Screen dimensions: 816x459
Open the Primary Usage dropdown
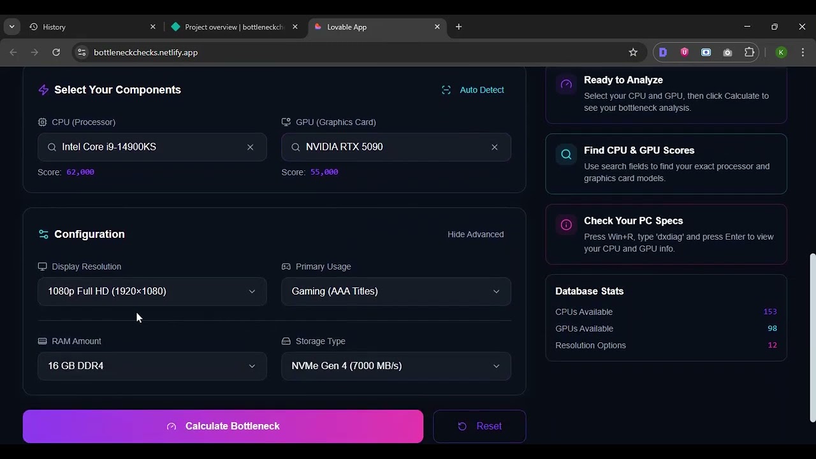396,291
